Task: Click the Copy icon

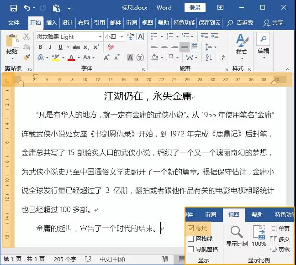Action: coord(26,47)
